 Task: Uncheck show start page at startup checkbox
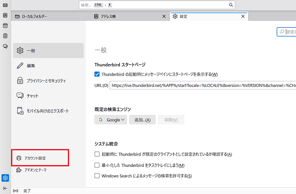97,74
